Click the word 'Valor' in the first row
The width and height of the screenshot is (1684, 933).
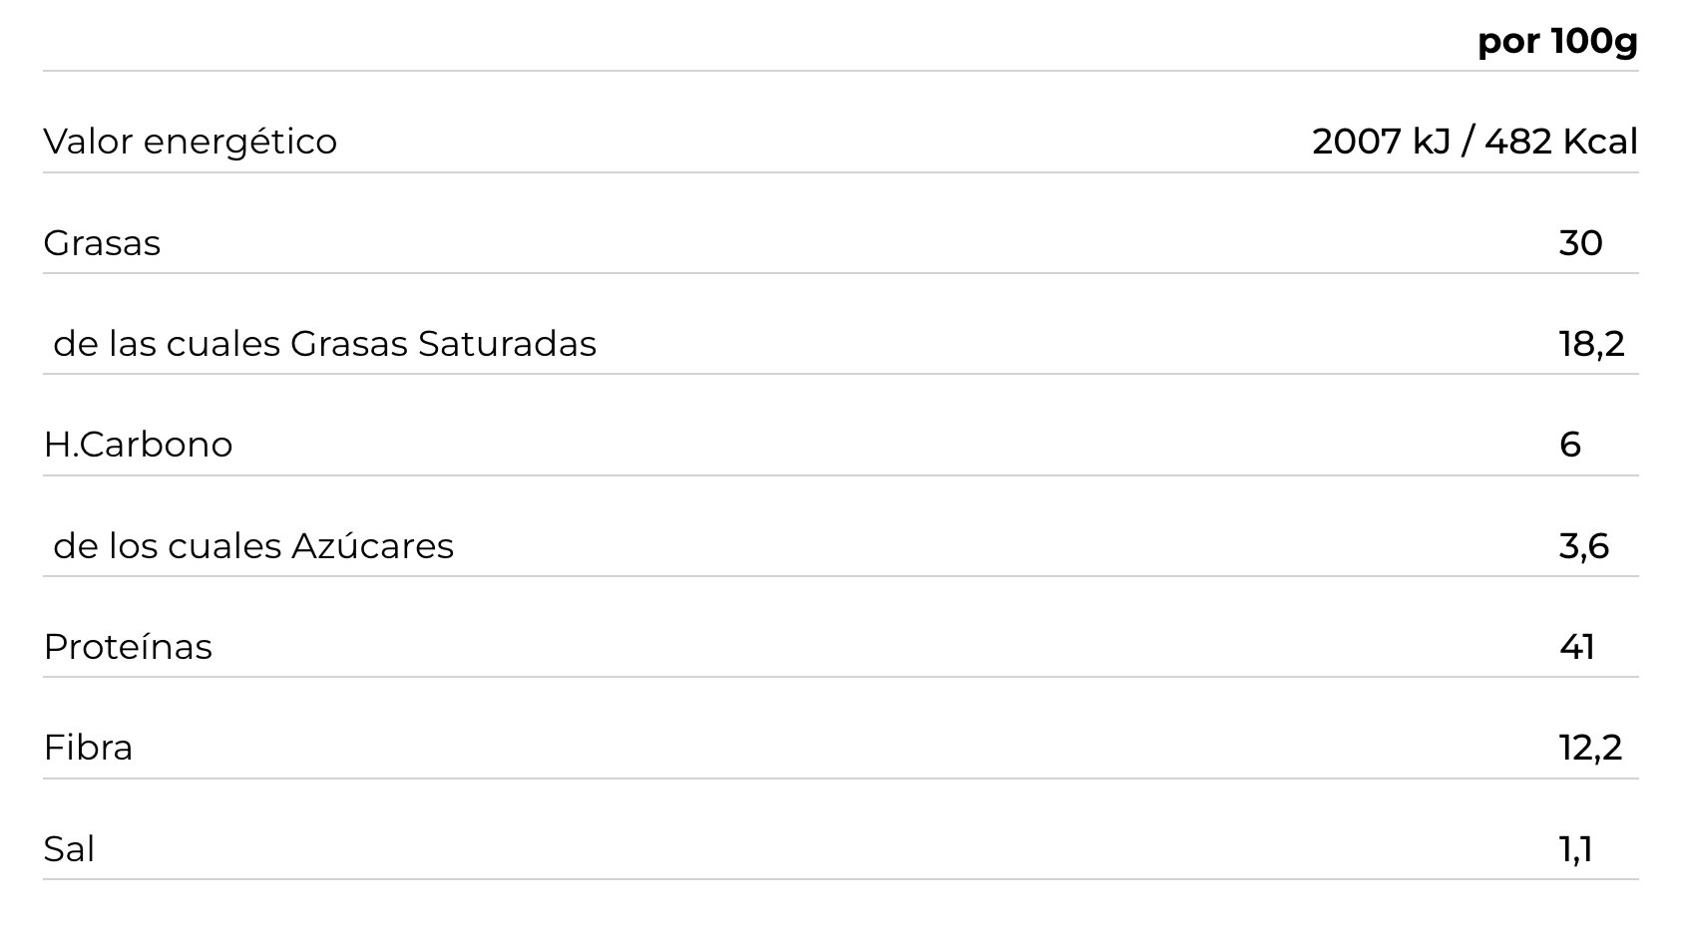pyautogui.click(x=88, y=142)
